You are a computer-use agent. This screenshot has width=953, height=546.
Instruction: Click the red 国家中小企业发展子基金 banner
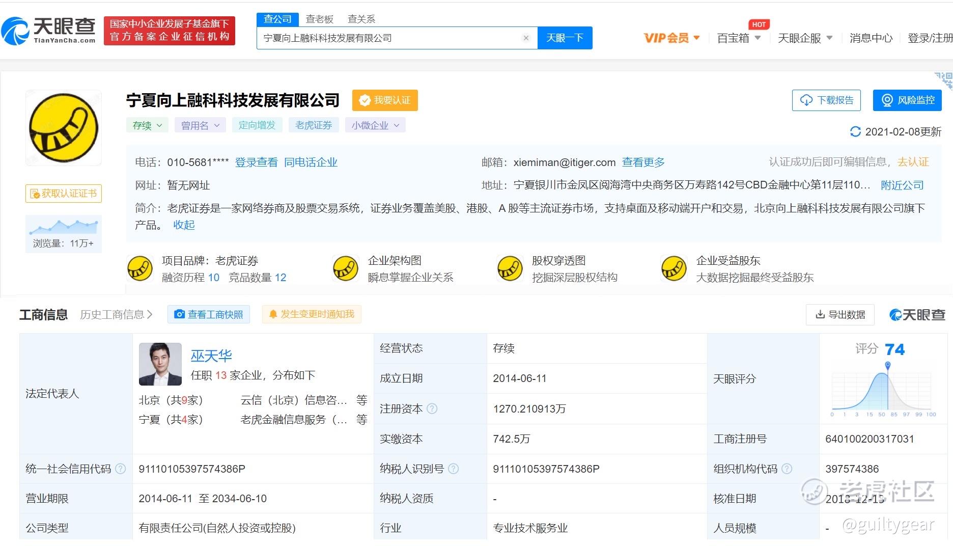(x=170, y=31)
